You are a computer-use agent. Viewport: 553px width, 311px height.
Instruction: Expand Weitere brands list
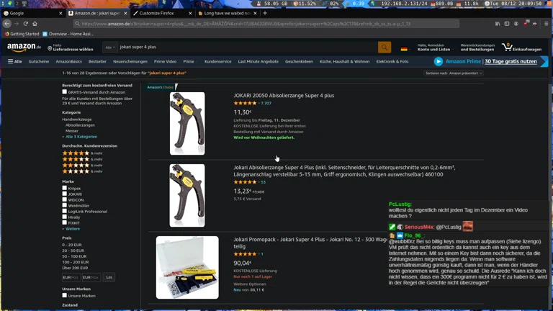coord(71,229)
